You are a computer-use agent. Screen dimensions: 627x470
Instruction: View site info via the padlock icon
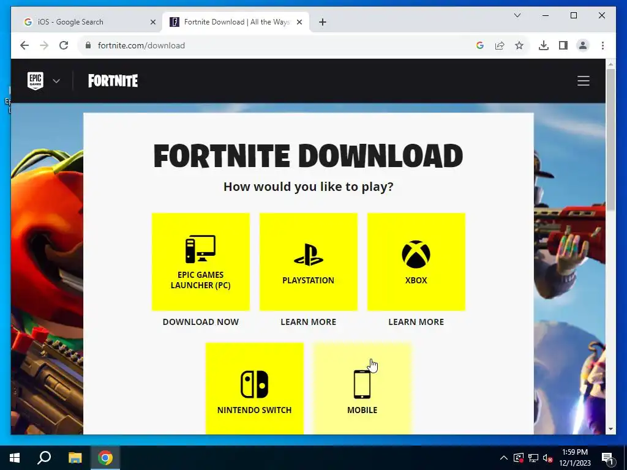pos(88,45)
